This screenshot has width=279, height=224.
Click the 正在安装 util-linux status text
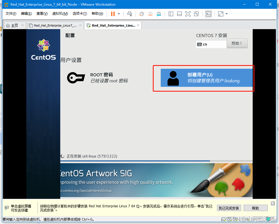[92, 156]
